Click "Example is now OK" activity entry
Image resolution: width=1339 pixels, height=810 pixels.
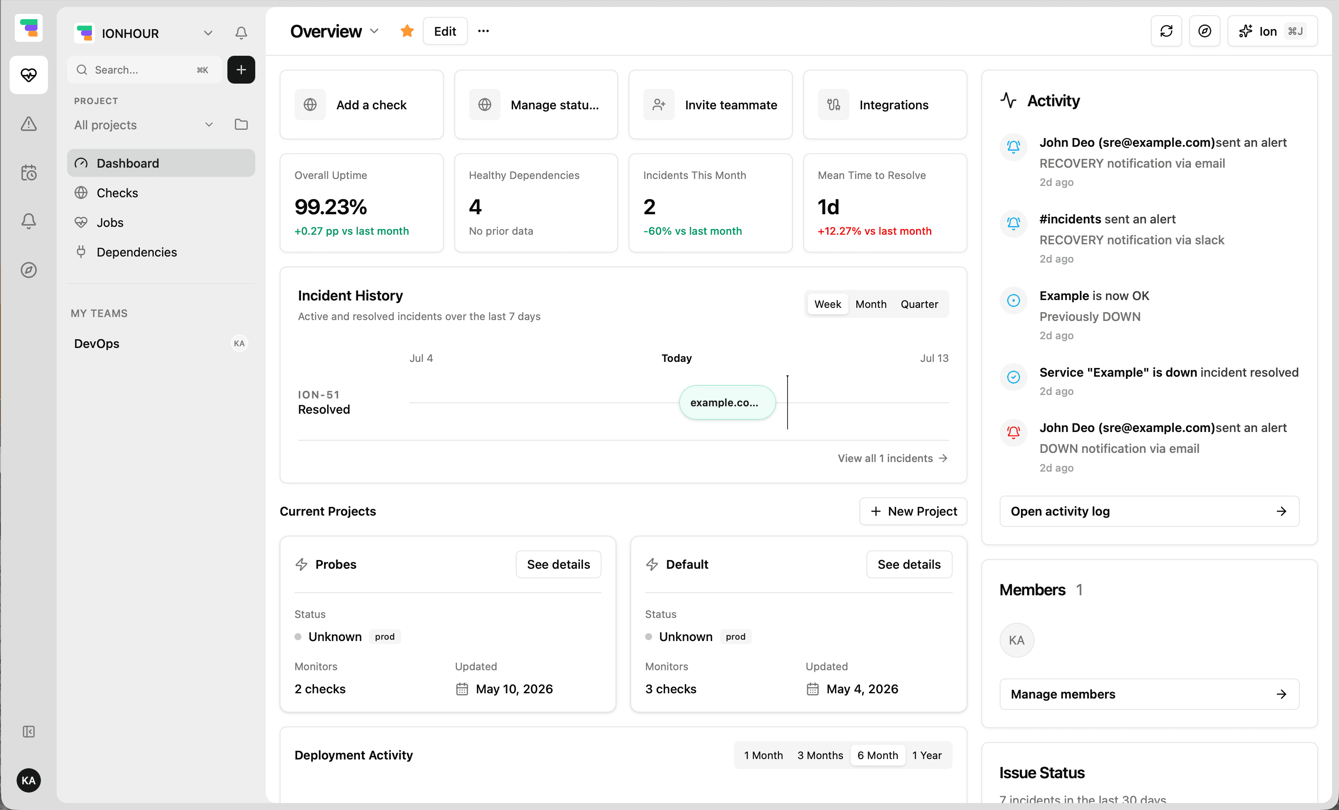1150,315
